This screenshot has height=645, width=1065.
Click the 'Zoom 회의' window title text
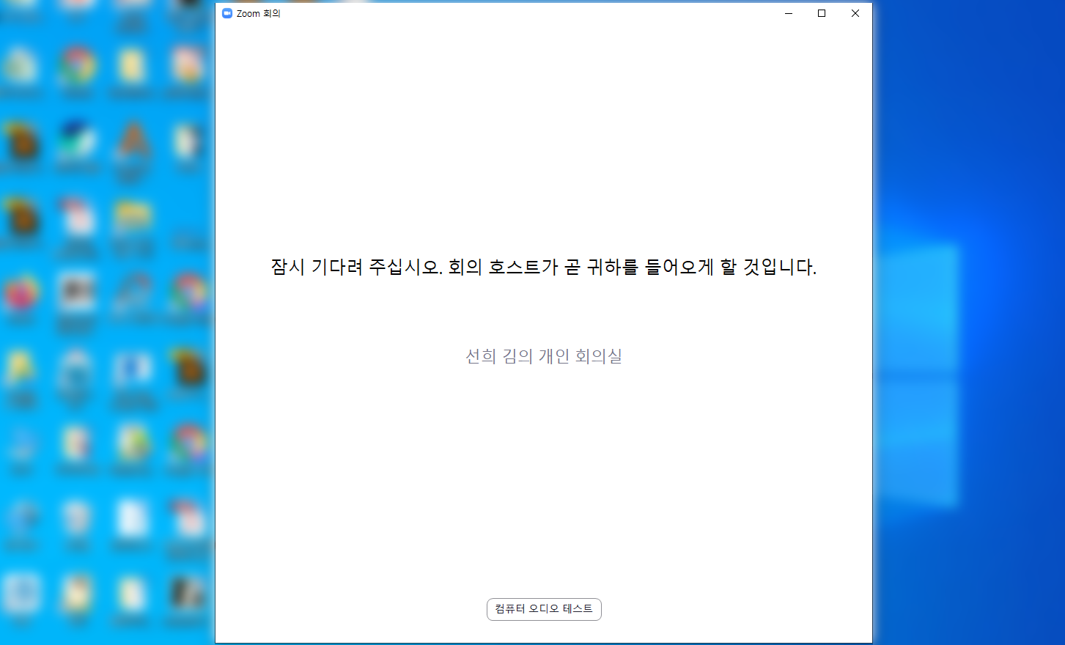tap(258, 13)
